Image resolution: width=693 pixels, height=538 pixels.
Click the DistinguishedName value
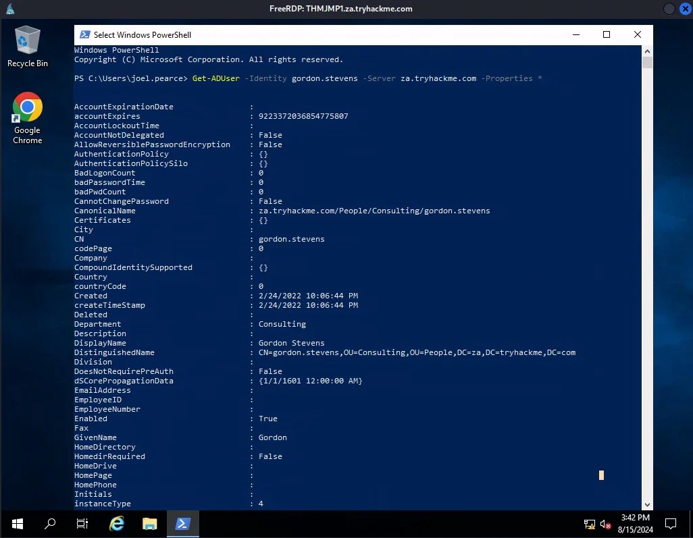click(x=417, y=352)
